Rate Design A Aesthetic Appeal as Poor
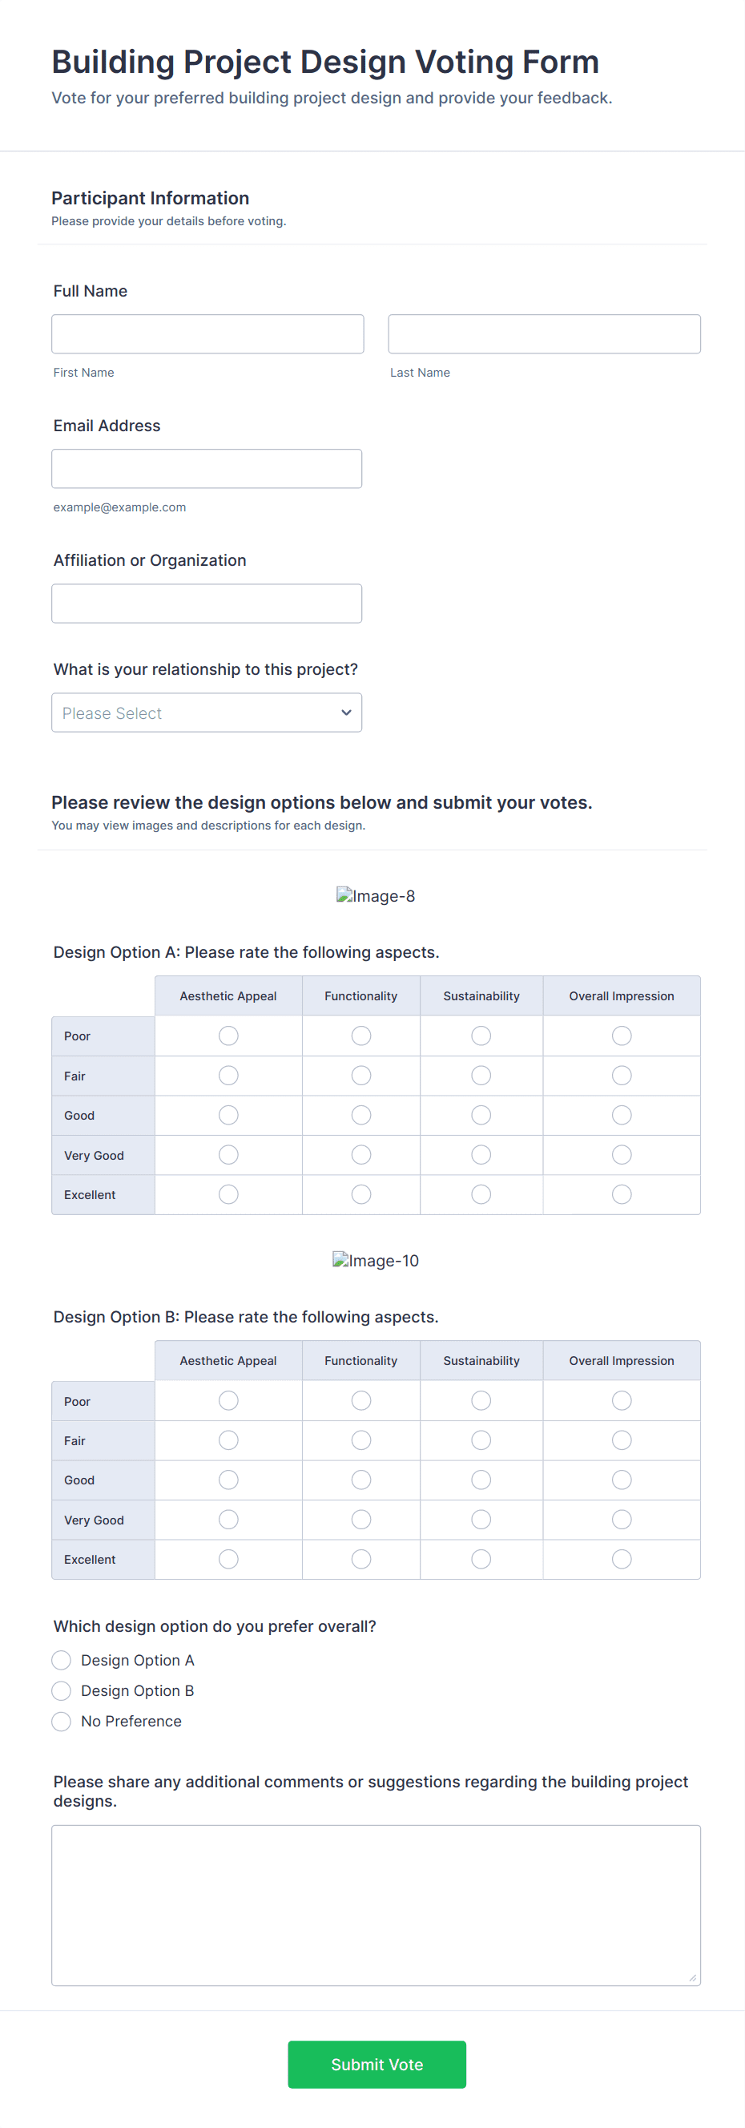Image resolution: width=745 pixels, height=2128 pixels. [229, 1035]
